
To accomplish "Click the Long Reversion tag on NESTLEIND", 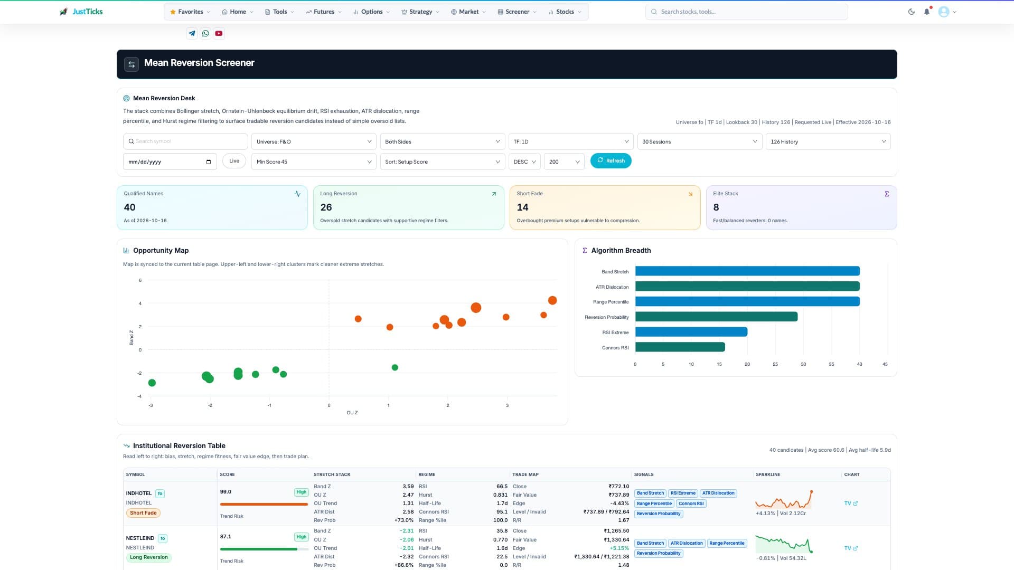I will (149, 557).
